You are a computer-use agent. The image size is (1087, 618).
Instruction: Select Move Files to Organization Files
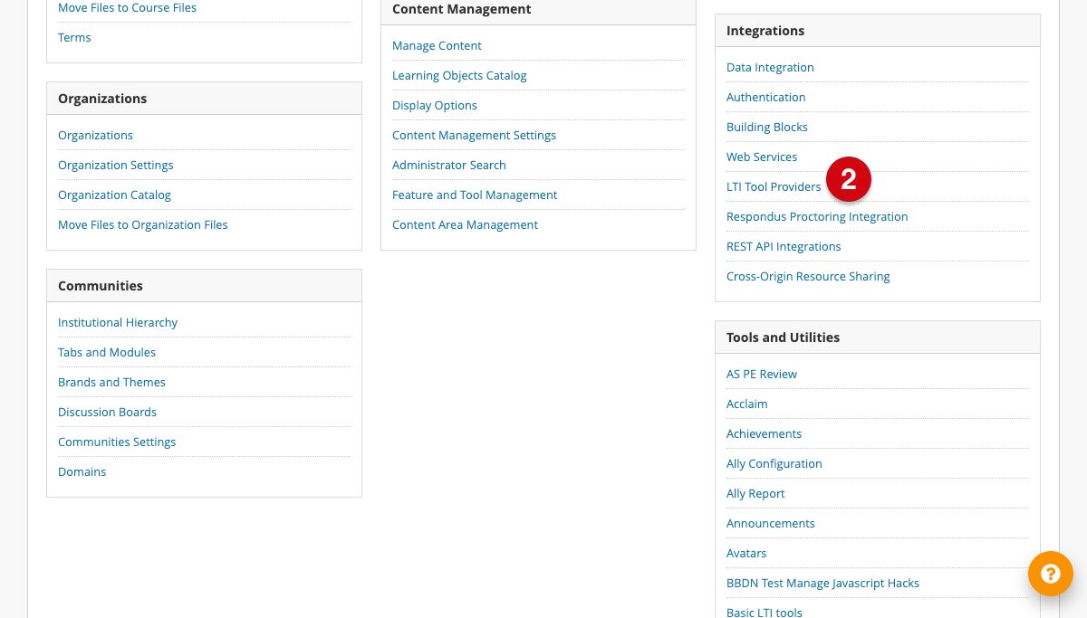(143, 224)
